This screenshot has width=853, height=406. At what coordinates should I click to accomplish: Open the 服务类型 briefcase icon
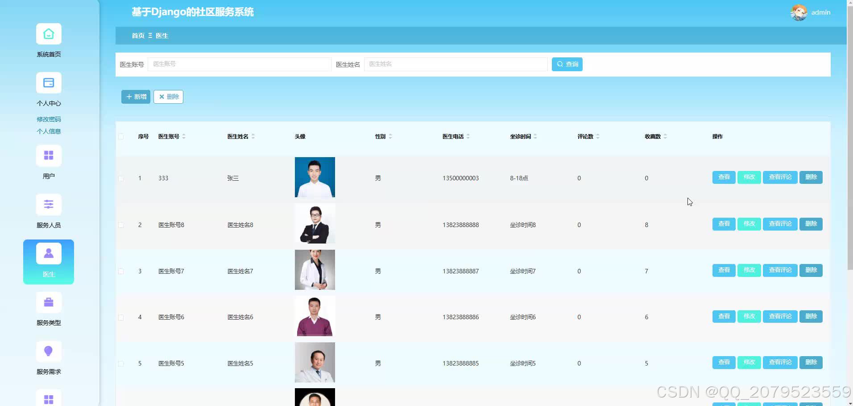(x=49, y=302)
